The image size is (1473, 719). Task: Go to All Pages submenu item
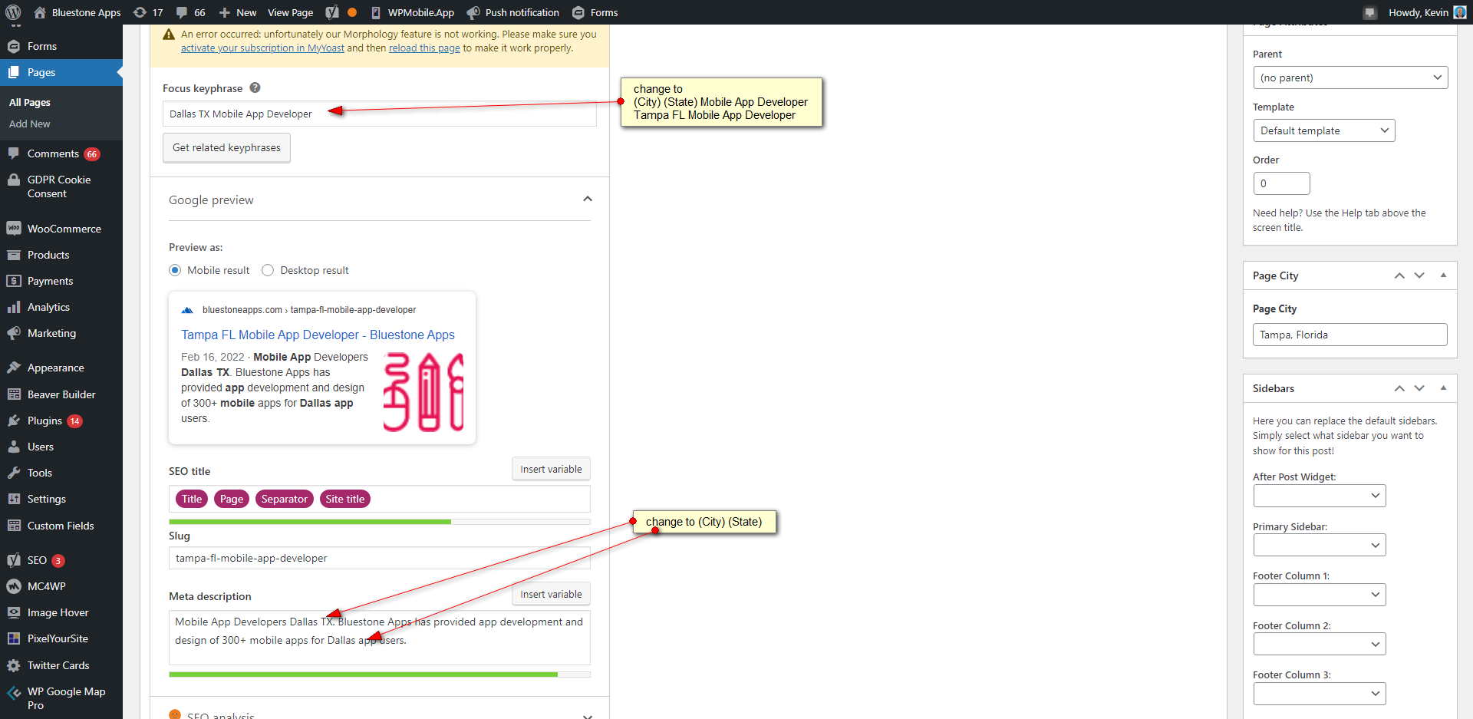pos(30,102)
